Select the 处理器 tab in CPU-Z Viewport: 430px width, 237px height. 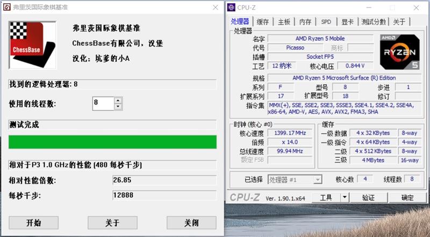(x=240, y=21)
